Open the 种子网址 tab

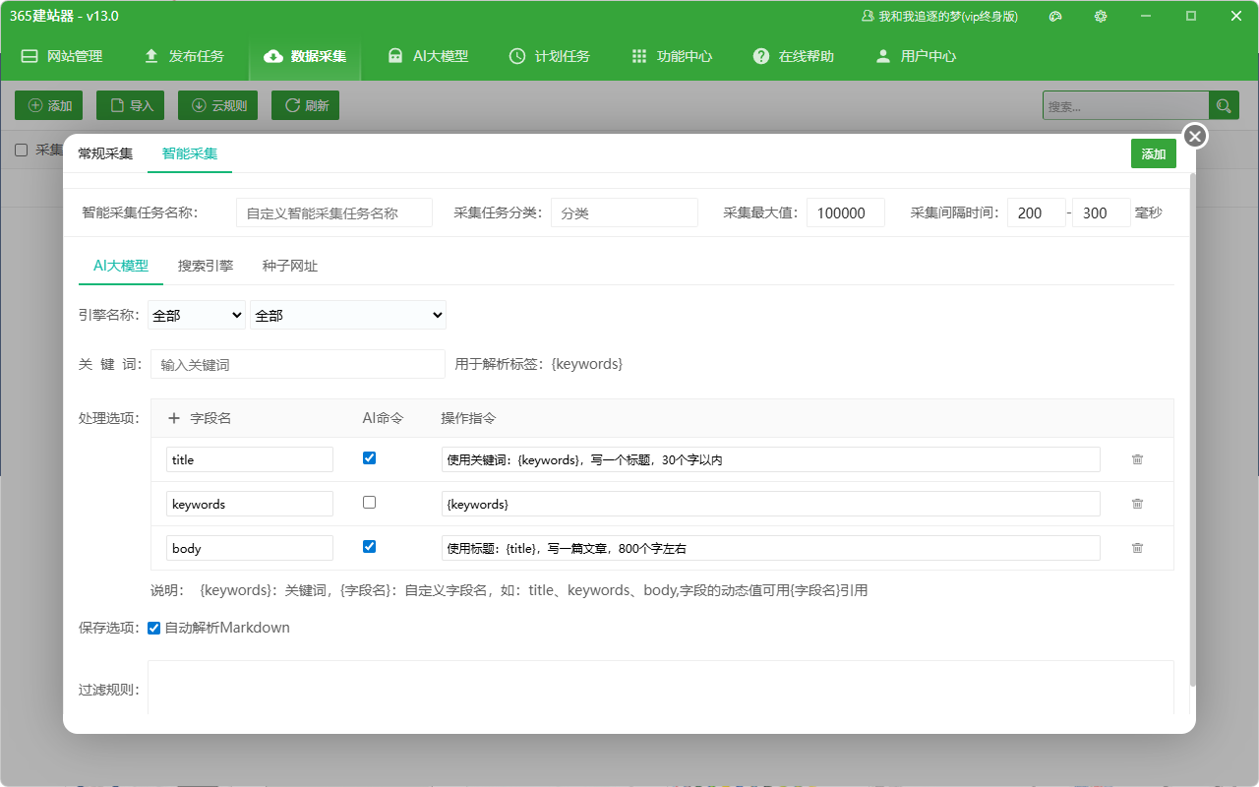[x=290, y=266]
